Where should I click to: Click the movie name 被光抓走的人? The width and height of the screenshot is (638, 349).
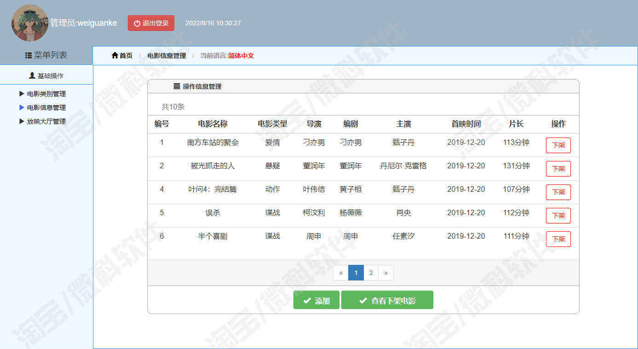pos(213,166)
